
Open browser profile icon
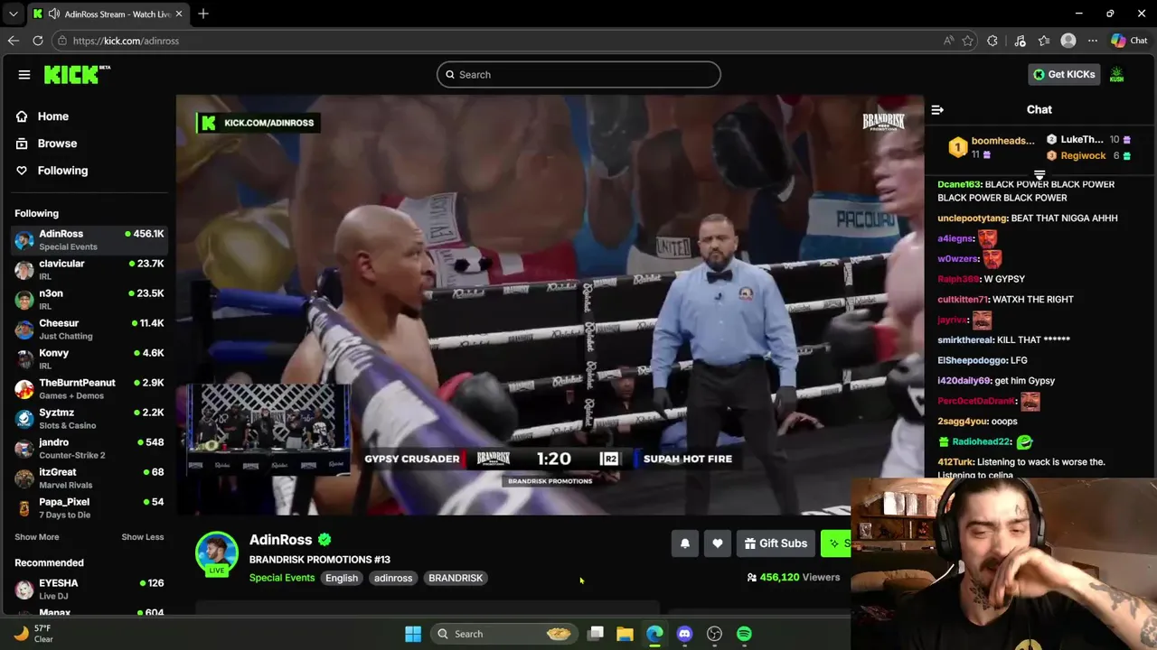(1068, 41)
